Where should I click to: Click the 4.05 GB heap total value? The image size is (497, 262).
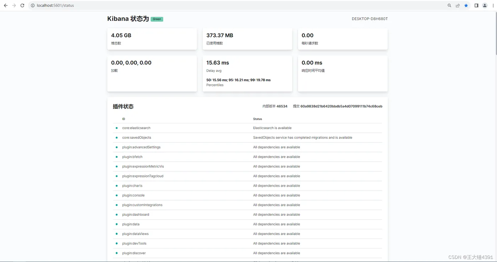(x=121, y=35)
